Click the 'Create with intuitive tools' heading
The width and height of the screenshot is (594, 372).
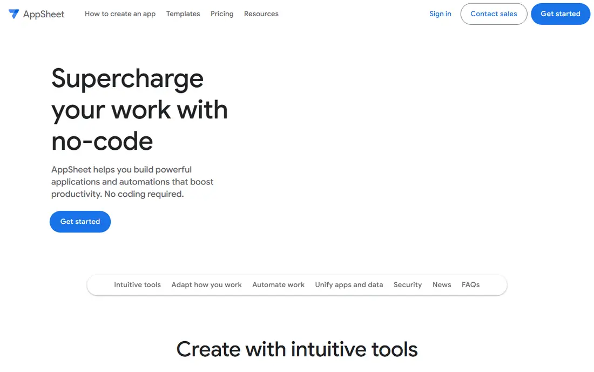(x=297, y=349)
